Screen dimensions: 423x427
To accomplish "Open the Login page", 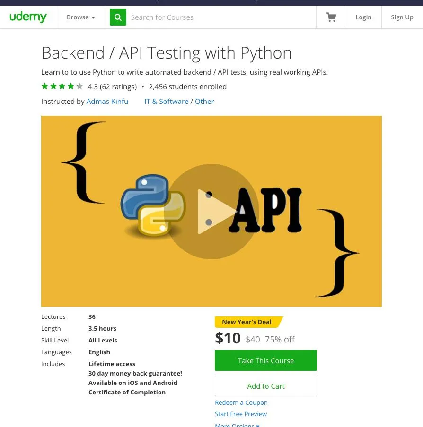I will pyautogui.click(x=363, y=17).
